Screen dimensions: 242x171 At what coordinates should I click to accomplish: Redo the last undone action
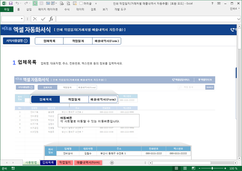26,3
